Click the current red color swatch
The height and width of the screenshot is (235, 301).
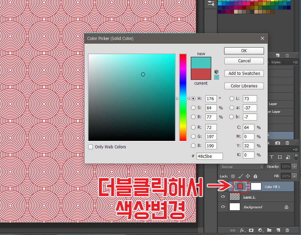201,74
